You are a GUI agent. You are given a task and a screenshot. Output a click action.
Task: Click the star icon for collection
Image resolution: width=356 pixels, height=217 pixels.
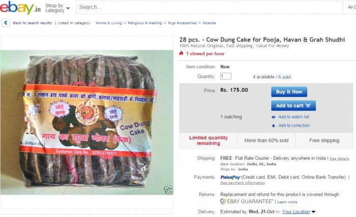pyautogui.click(x=274, y=126)
